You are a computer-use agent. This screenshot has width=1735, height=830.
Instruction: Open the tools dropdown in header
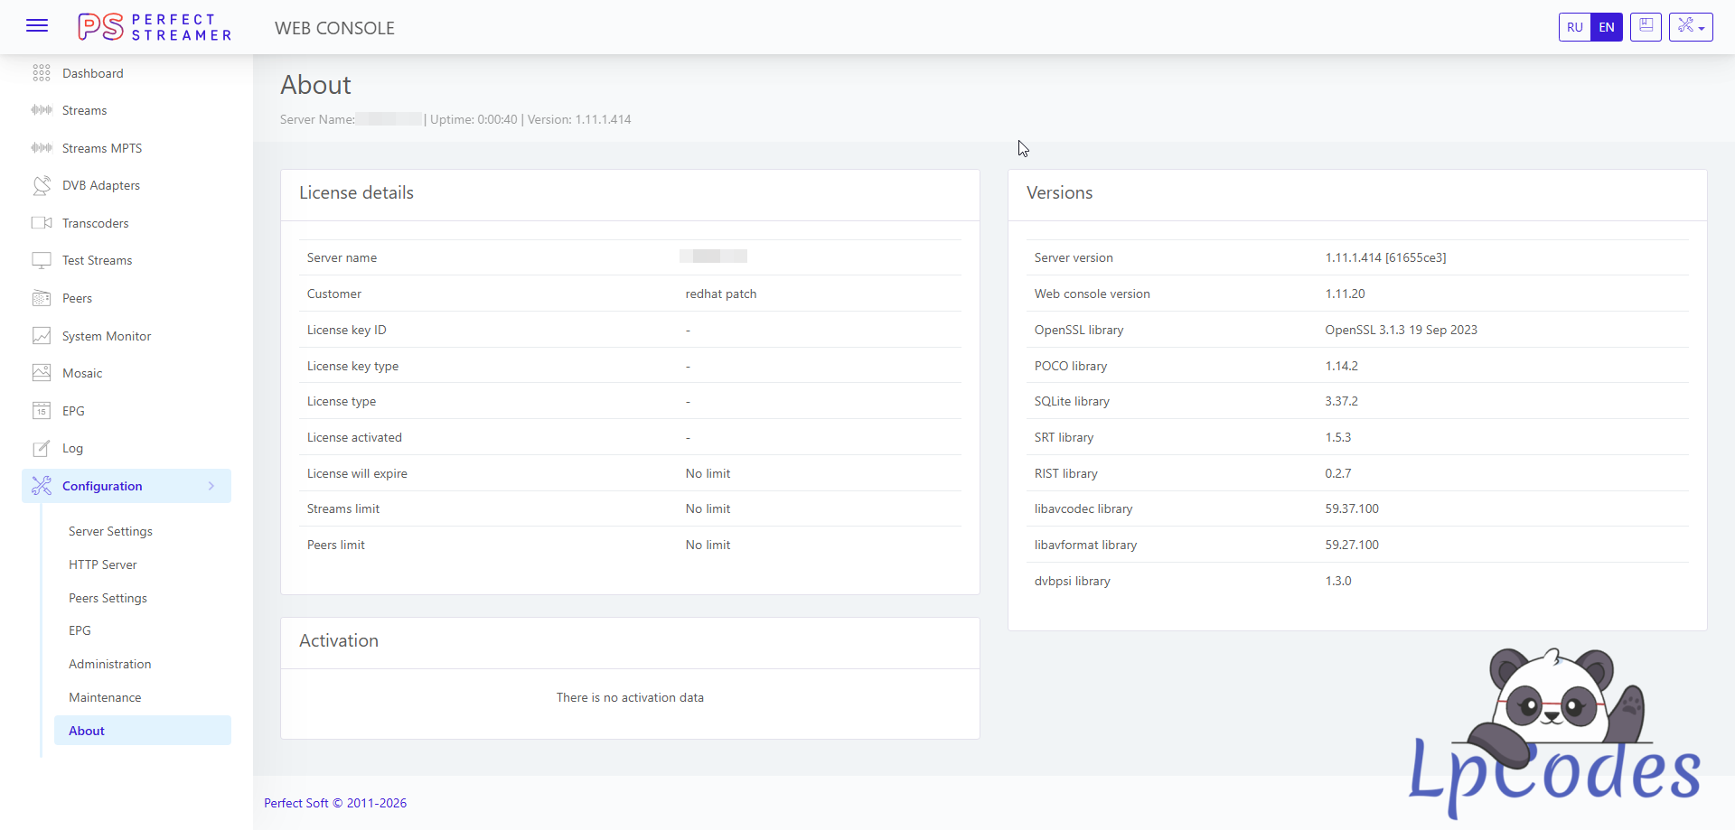pos(1691,27)
